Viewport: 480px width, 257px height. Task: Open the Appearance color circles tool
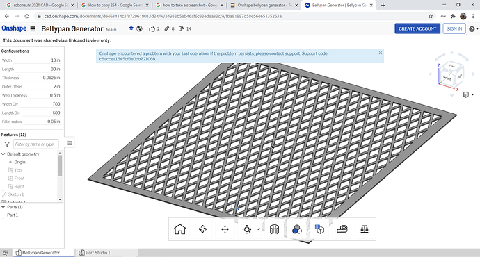(x=296, y=229)
